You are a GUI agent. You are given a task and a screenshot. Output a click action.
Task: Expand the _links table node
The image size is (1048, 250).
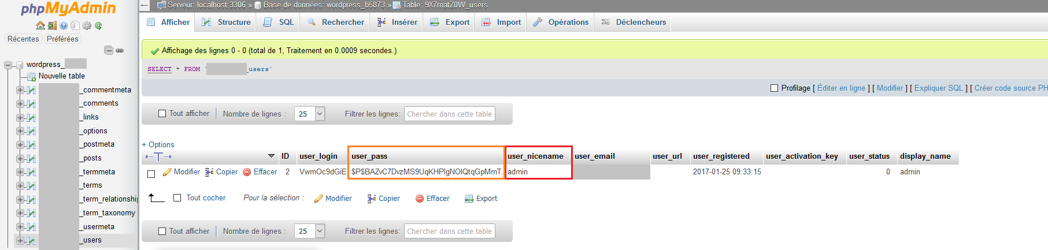(20, 117)
